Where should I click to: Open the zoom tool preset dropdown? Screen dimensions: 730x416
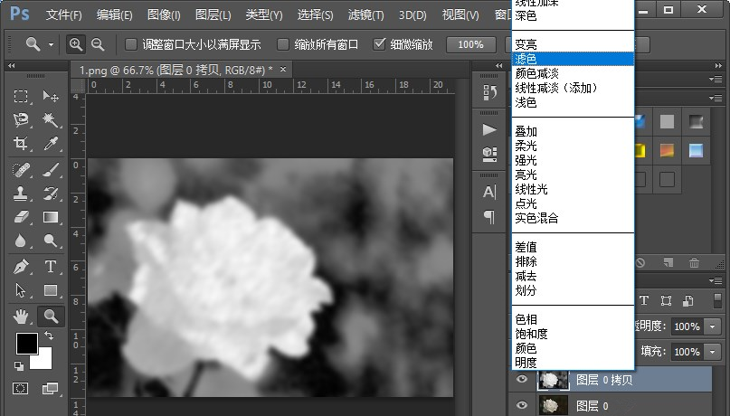(51, 44)
